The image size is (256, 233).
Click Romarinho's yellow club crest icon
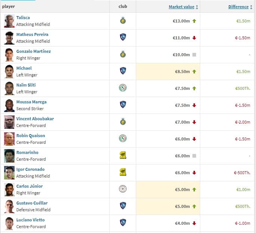click(x=123, y=155)
